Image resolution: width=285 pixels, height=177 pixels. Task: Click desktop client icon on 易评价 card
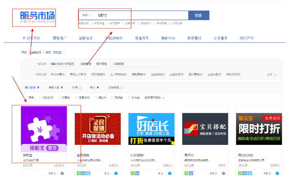pyautogui.click(x=191, y=173)
